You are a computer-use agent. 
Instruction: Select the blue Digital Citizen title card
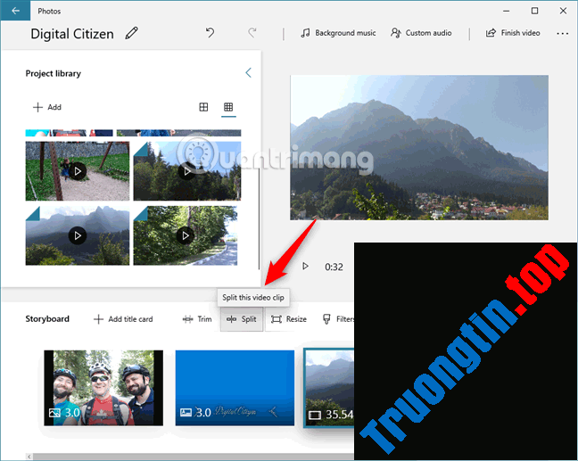point(235,388)
